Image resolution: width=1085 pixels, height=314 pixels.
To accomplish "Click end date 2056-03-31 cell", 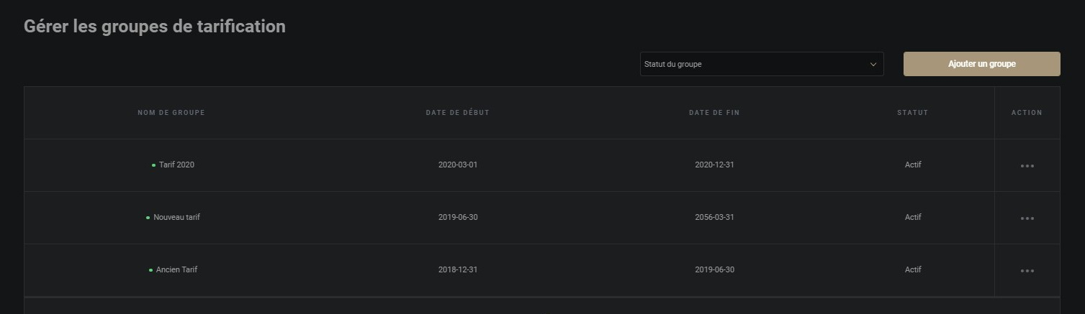I will tap(714, 217).
